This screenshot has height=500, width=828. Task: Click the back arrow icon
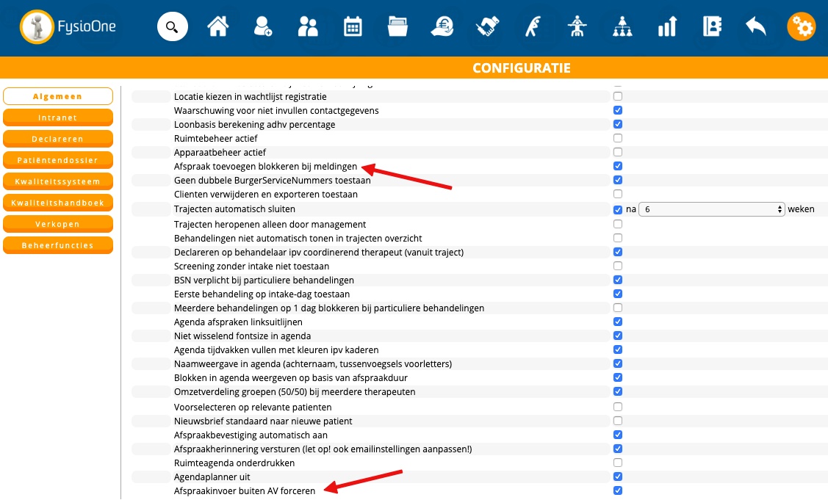tap(755, 28)
